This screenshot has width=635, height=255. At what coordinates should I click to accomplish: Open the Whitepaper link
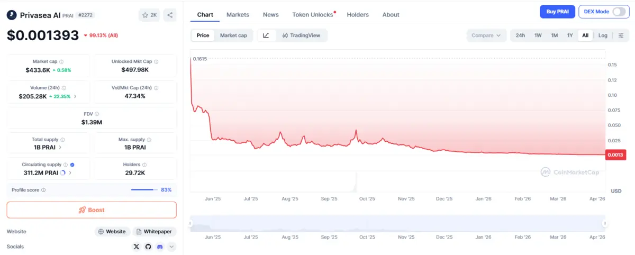coord(154,232)
